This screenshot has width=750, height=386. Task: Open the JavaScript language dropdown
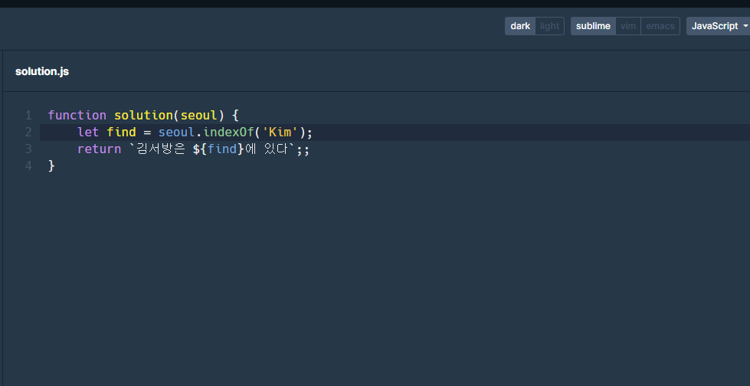[719, 26]
